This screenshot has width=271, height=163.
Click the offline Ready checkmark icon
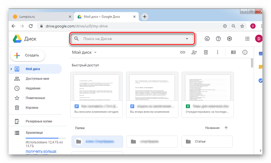click(x=207, y=39)
